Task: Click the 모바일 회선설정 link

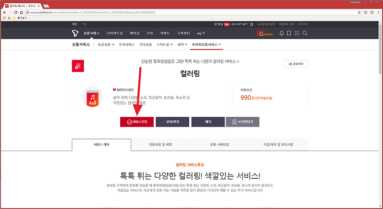Action: pos(266,24)
